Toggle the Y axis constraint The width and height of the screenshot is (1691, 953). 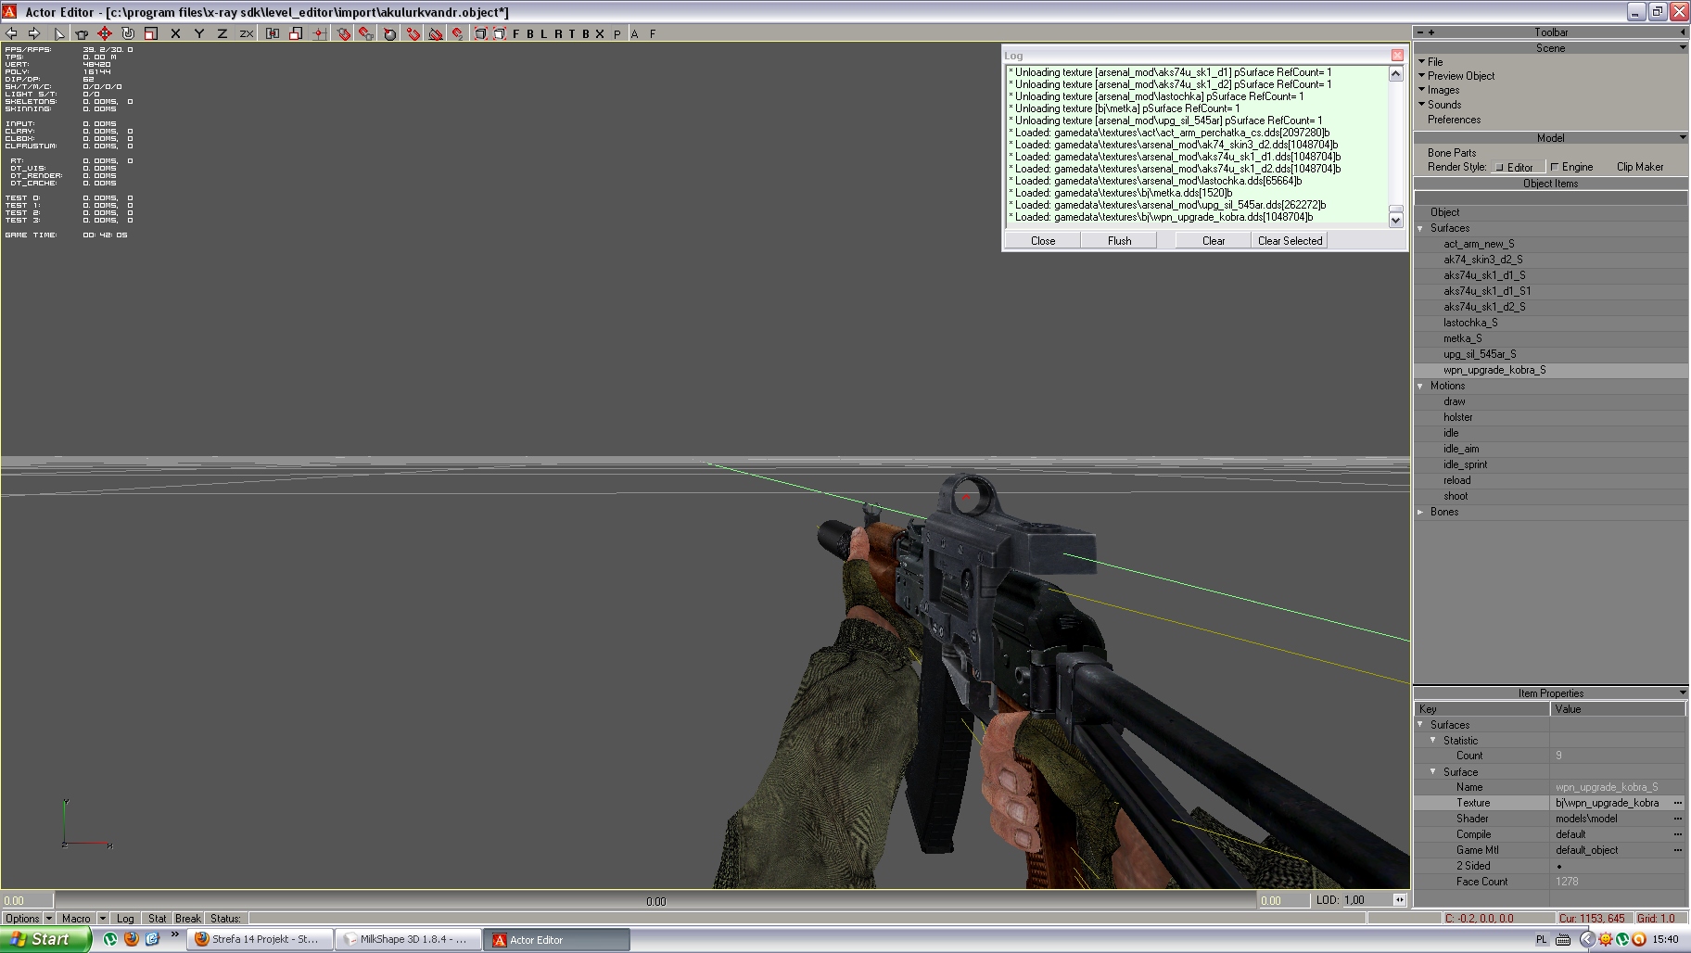click(x=198, y=33)
